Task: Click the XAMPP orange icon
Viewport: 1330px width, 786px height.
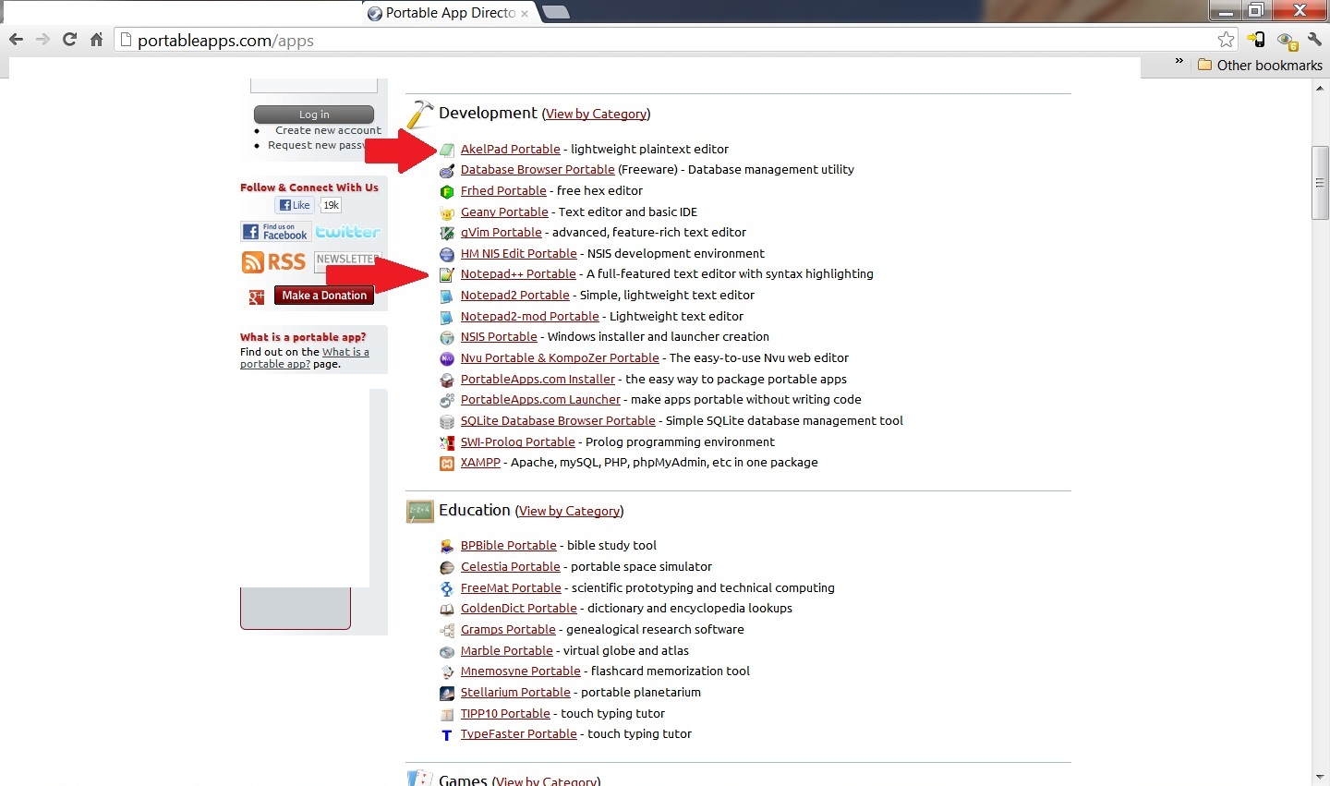Action: (447, 464)
